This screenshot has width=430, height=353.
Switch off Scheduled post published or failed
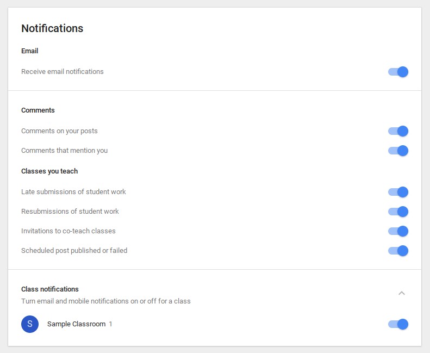coord(398,251)
